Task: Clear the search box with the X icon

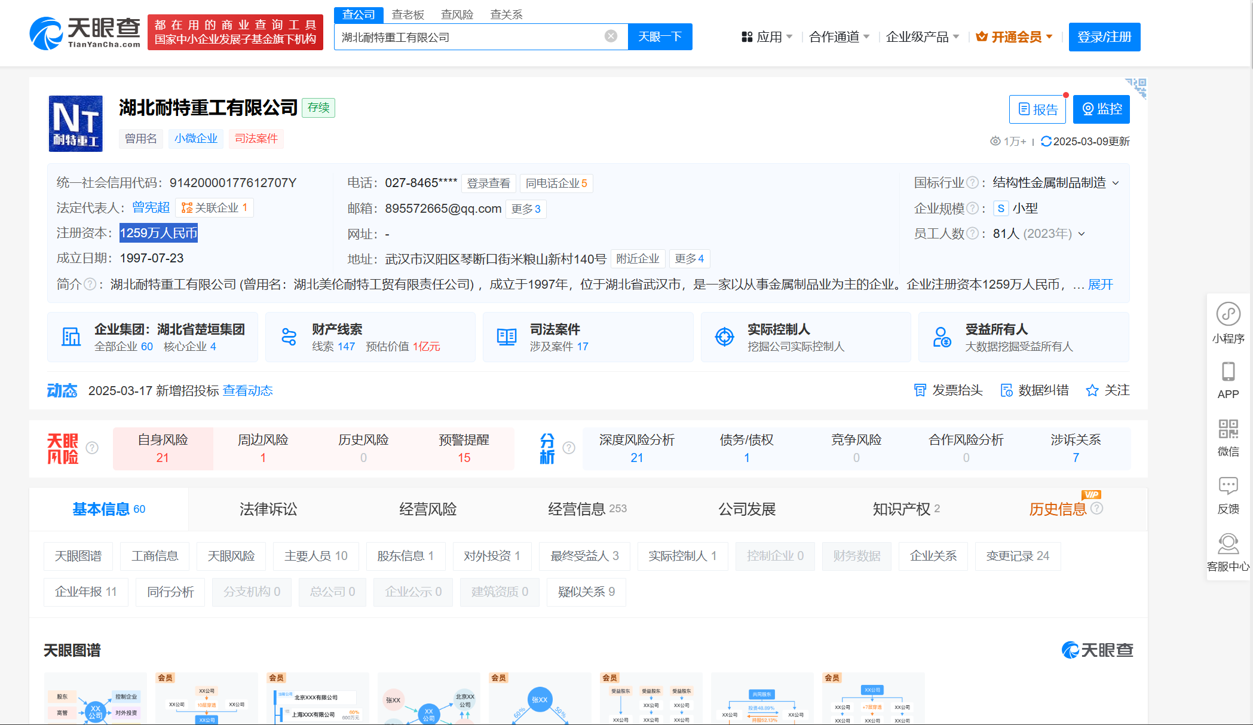Action: pyautogui.click(x=611, y=36)
